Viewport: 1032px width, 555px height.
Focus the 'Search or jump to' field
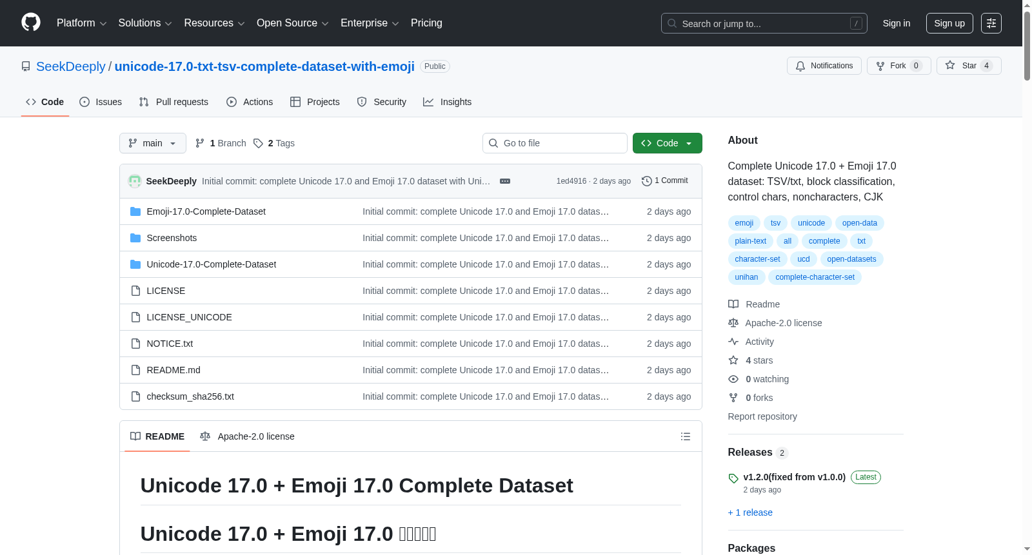click(x=764, y=23)
